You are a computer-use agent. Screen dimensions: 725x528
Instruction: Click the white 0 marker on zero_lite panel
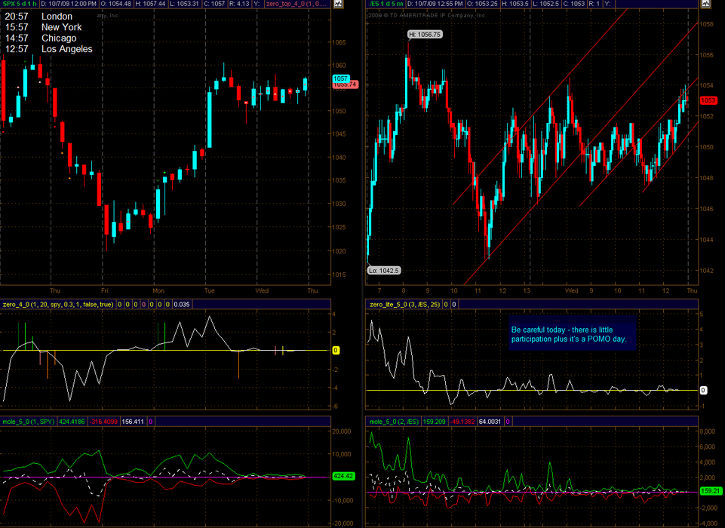pos(702,390)
